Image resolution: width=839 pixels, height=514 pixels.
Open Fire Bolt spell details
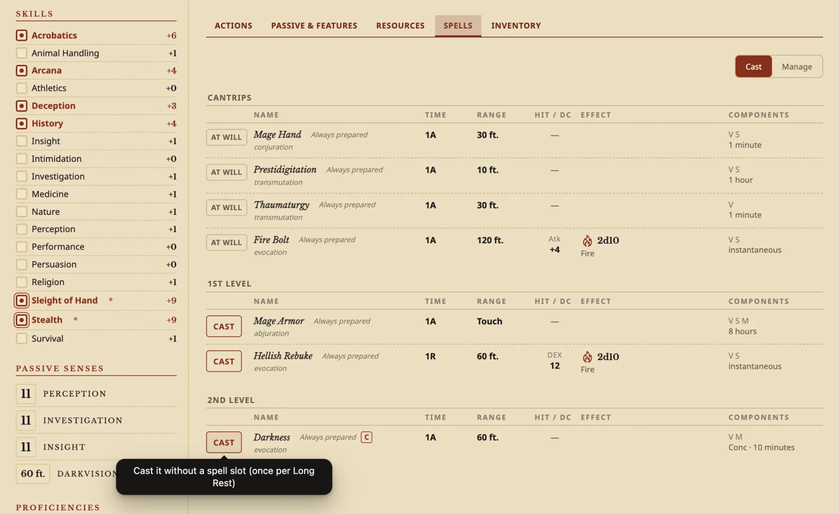click(x=272, y=239)
